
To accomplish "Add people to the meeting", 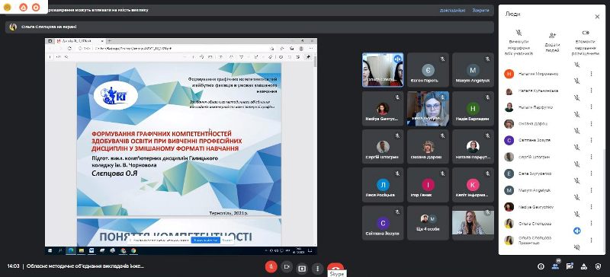I will pos(552,43).
